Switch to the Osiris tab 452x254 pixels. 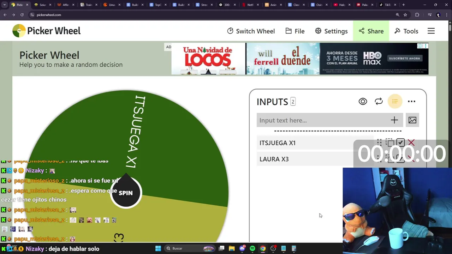tap(320, 5)
